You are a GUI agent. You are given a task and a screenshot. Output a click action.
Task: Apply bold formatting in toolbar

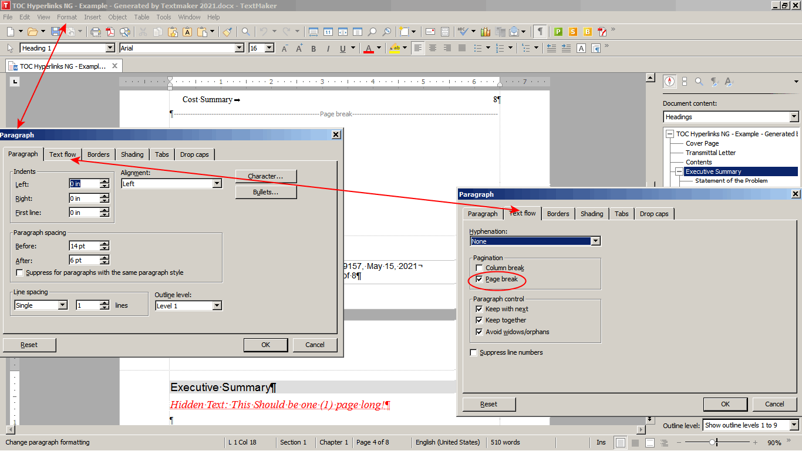(314, 48)
